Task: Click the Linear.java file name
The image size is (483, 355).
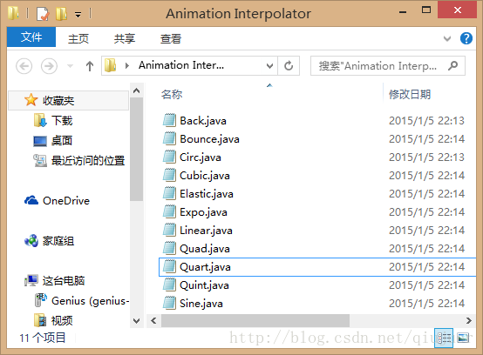Action: coord(206,231)
